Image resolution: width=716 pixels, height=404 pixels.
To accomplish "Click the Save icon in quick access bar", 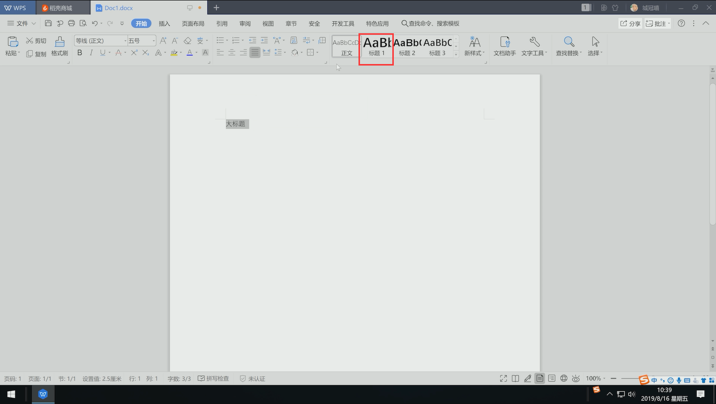I will pos(48,23).
